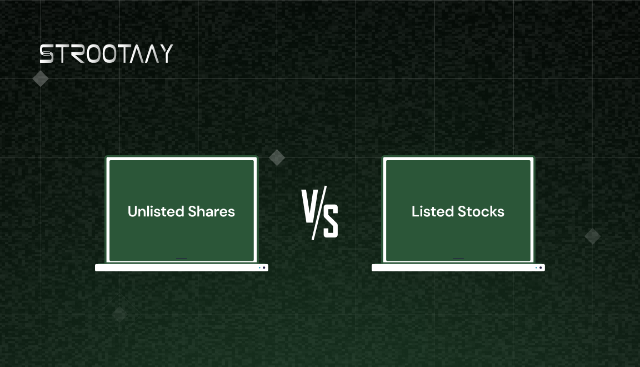This screenshot has height=367, width=640.
Task: Click the faint diamond below left laptop
Action: [x=119, y=315]
